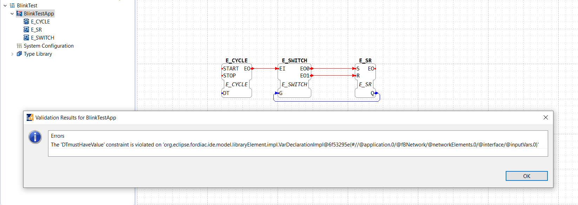Select STOP input of E_CYCLE block
The height and width of the screenshot is (205, 578).
pos(230,76)
